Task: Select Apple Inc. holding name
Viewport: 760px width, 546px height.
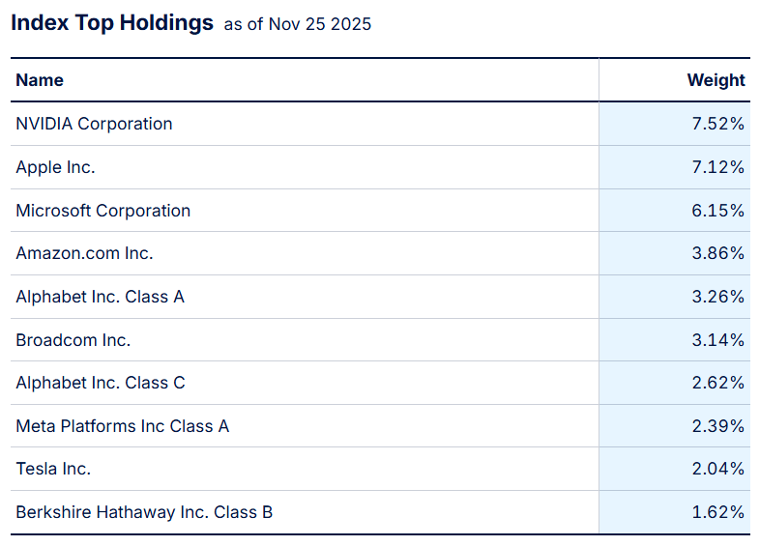Action: coord(55,167)
